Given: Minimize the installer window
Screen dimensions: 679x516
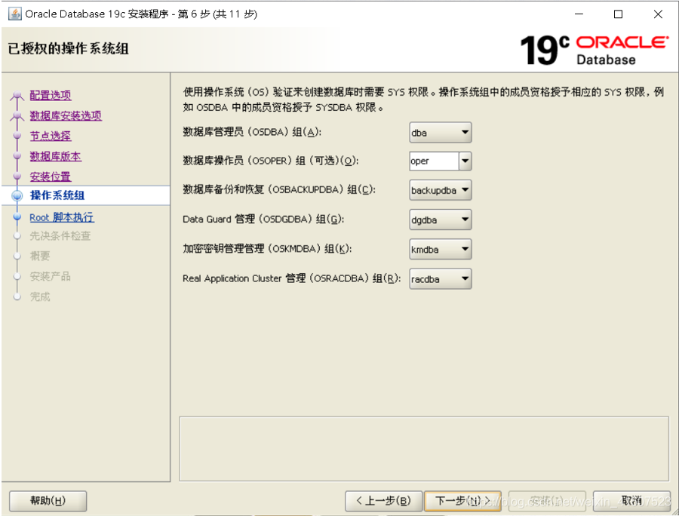Looking at the screenshot, I should (579, 14).
